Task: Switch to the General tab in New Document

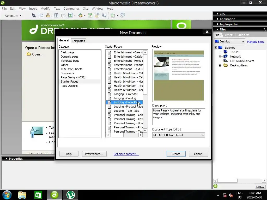Action: [64, 40]
